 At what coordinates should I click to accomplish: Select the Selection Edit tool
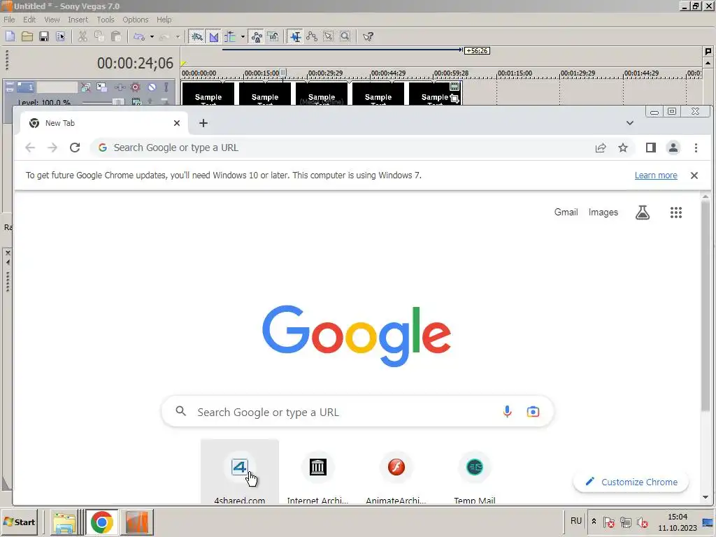coord(329,36)
